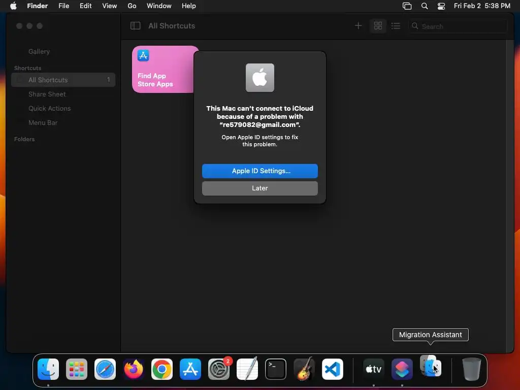
Task: Open the View menu
Action: coord(110,6)
